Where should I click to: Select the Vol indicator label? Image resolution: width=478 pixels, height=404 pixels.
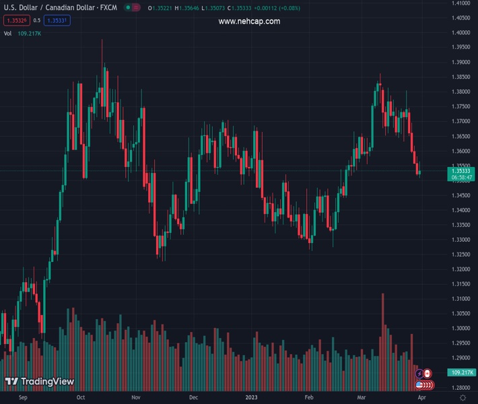point(7,33)
